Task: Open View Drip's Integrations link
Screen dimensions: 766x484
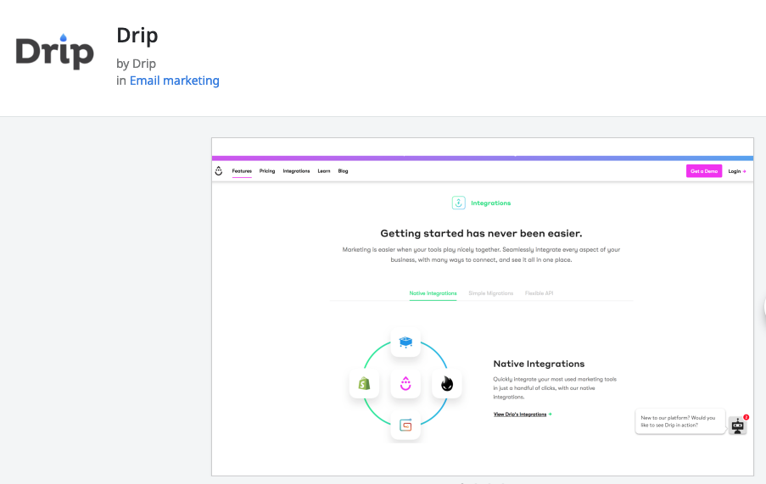Action: [x=523, y=414]
